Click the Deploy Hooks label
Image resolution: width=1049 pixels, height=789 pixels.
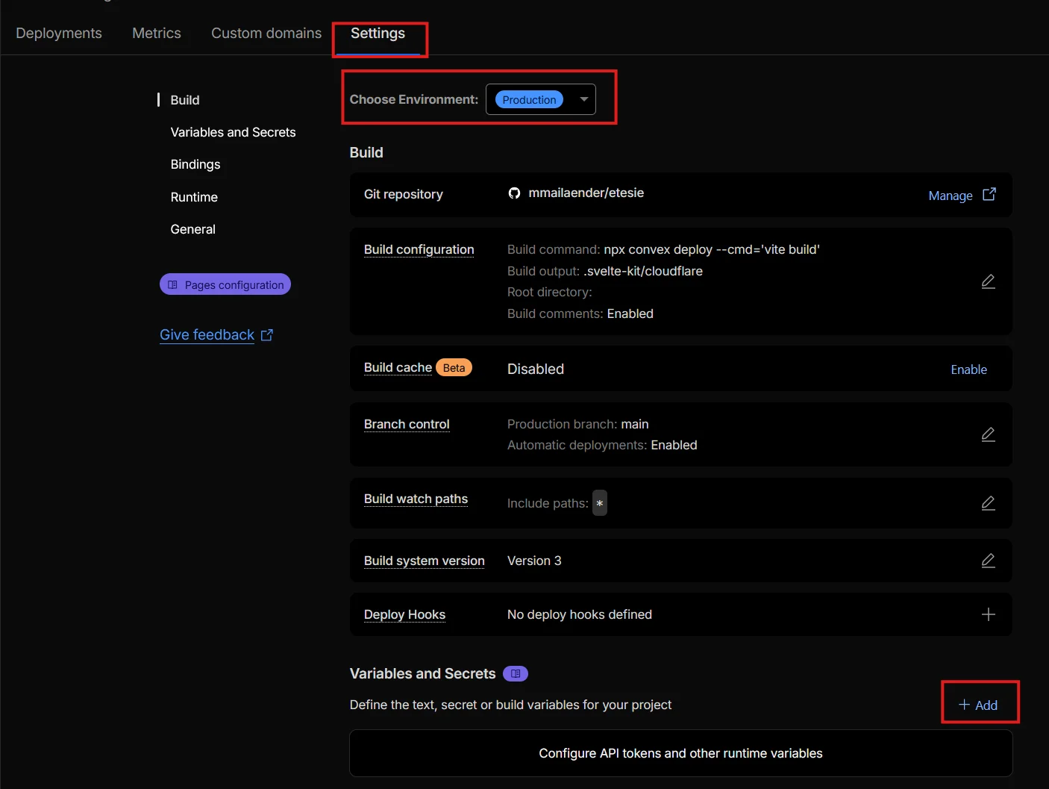tap(404, 614)
